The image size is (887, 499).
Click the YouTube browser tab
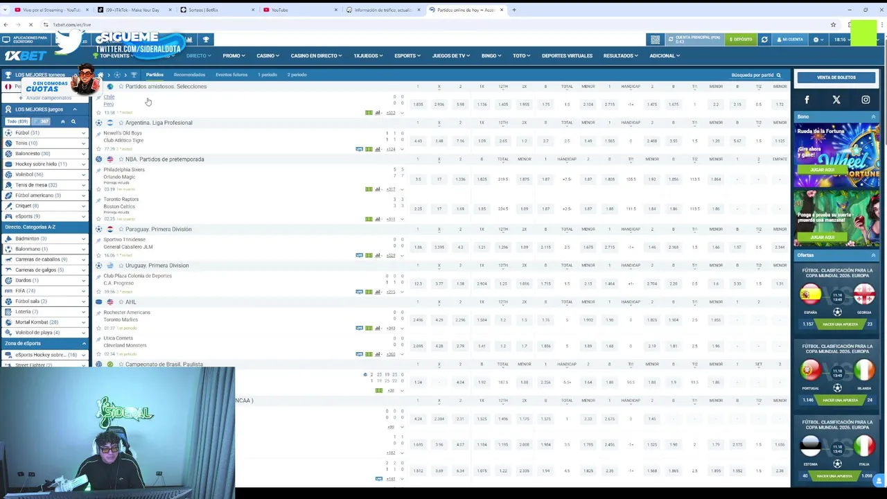point(300,10)
